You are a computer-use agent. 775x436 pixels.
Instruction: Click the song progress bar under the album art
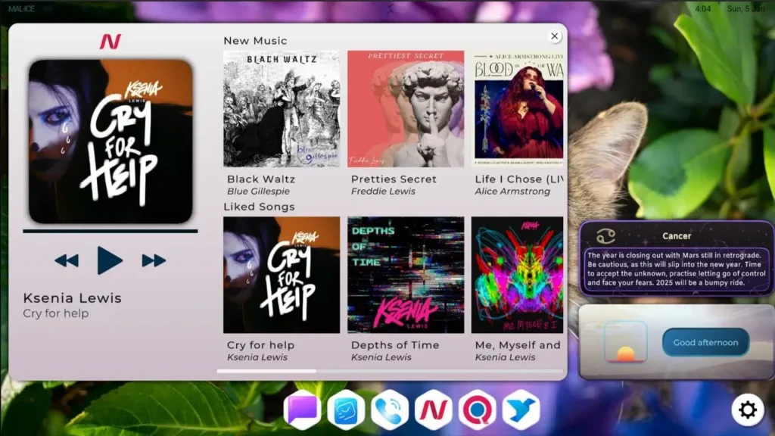tap(110, 231)
